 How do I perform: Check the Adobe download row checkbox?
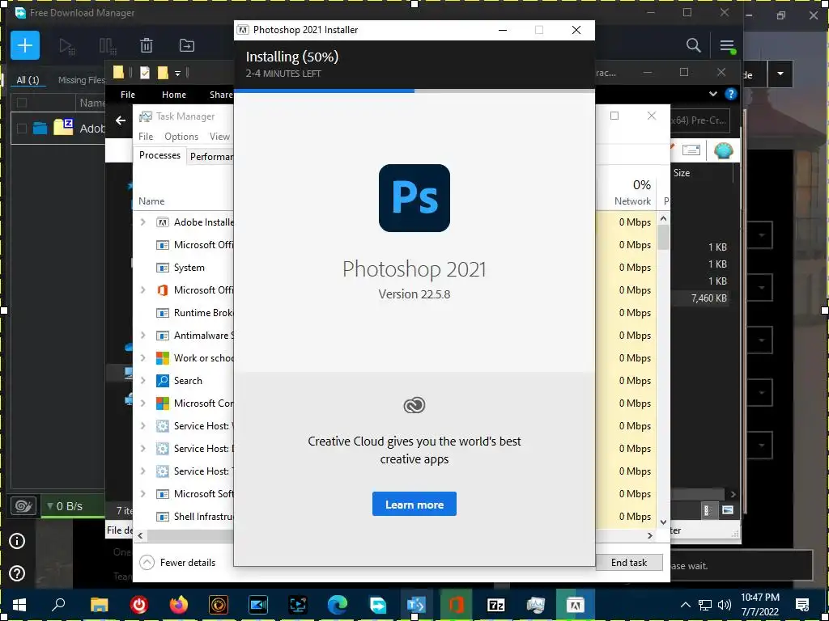(22, 128)
